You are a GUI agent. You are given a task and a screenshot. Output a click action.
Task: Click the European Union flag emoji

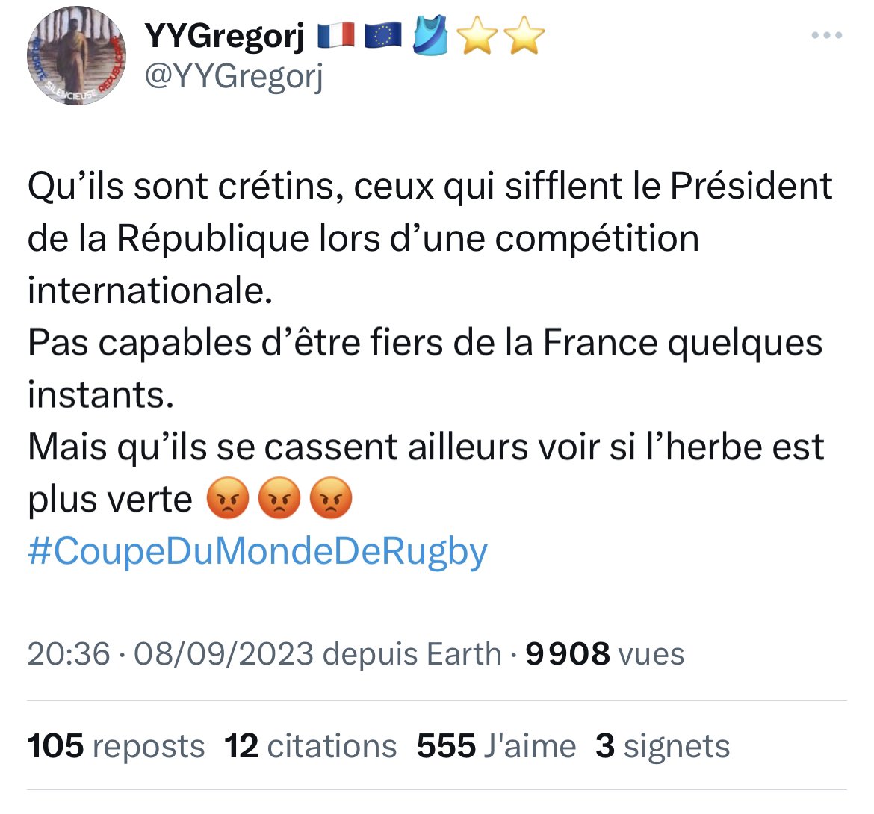383,36
